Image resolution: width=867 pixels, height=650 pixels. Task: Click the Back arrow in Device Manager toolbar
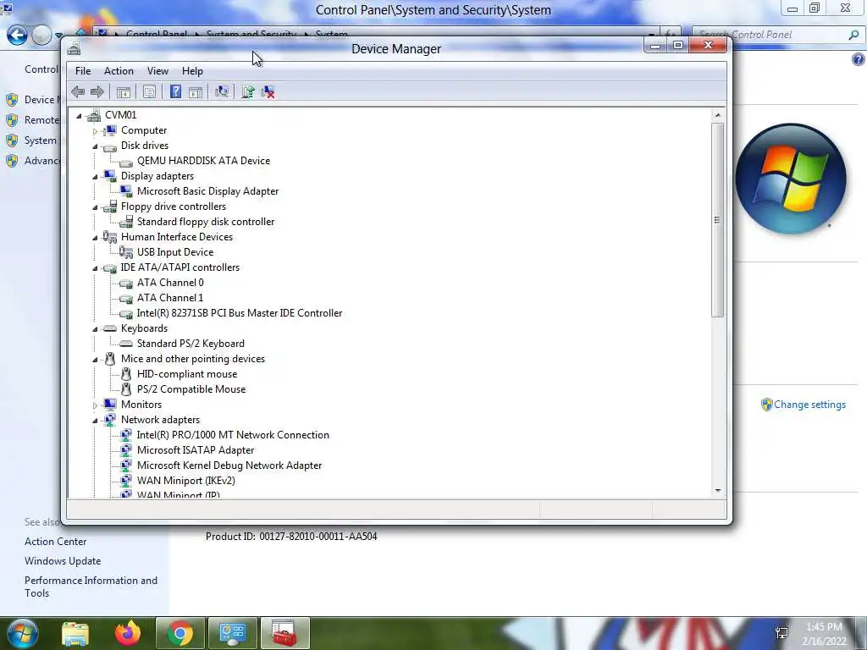[x=78, y=91]
